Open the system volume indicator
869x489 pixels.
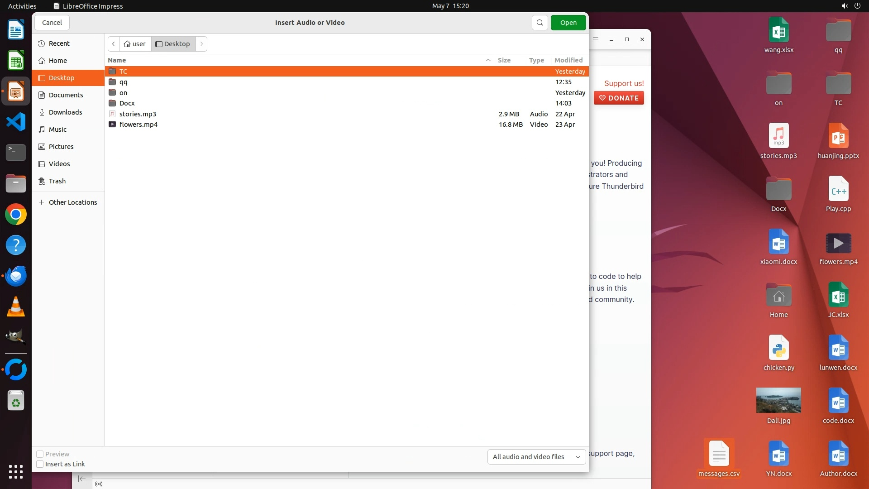click(x=844, y=6)
